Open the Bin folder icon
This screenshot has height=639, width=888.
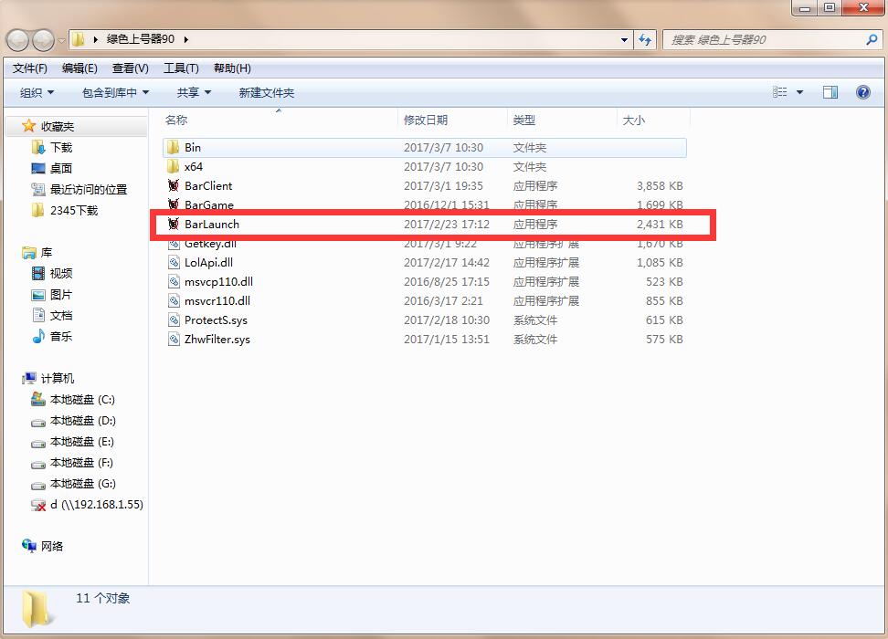pos(174,147)
